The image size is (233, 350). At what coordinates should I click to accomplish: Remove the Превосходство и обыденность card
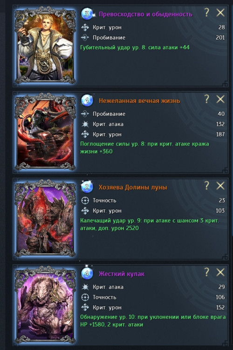[220, 13]
